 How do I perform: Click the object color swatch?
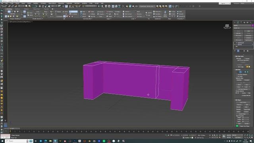click(252, 25)
